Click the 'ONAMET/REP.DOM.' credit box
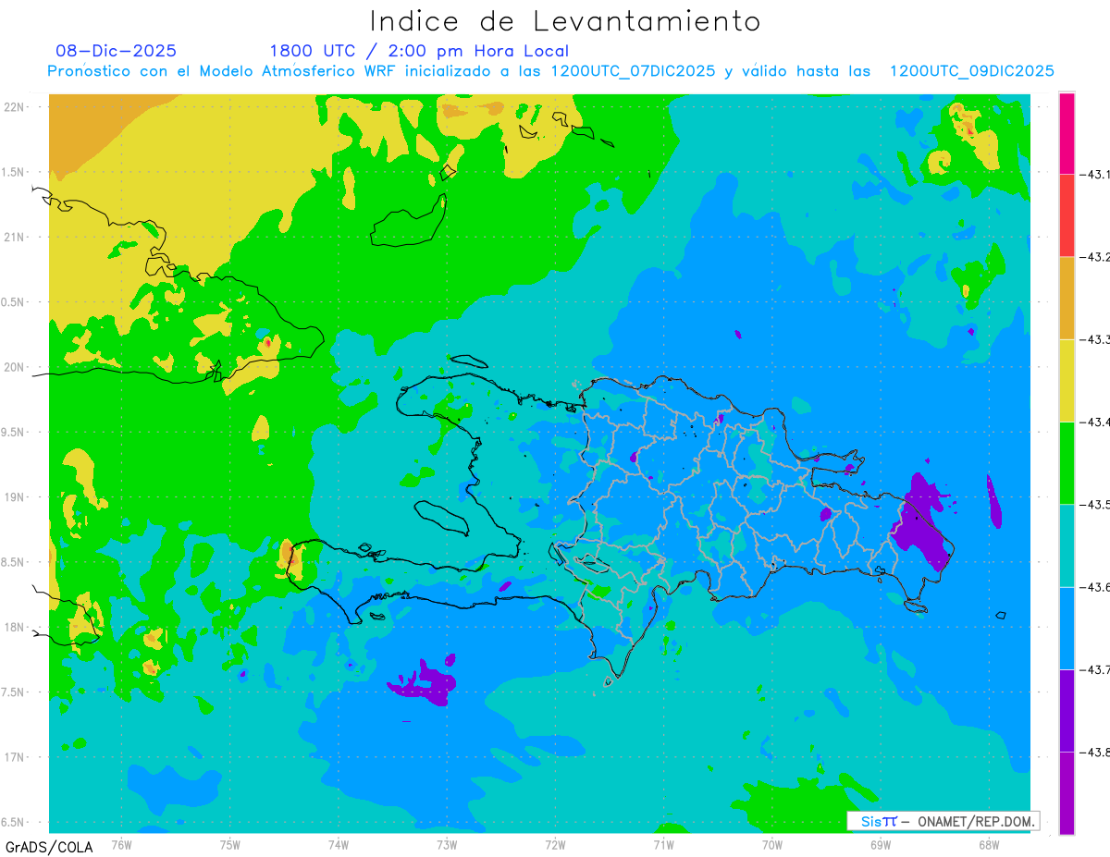The image size is (1110, 857). click(x=943, y=821)
